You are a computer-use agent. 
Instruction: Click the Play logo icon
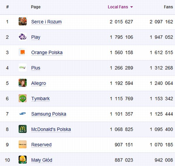click(22, 37)
